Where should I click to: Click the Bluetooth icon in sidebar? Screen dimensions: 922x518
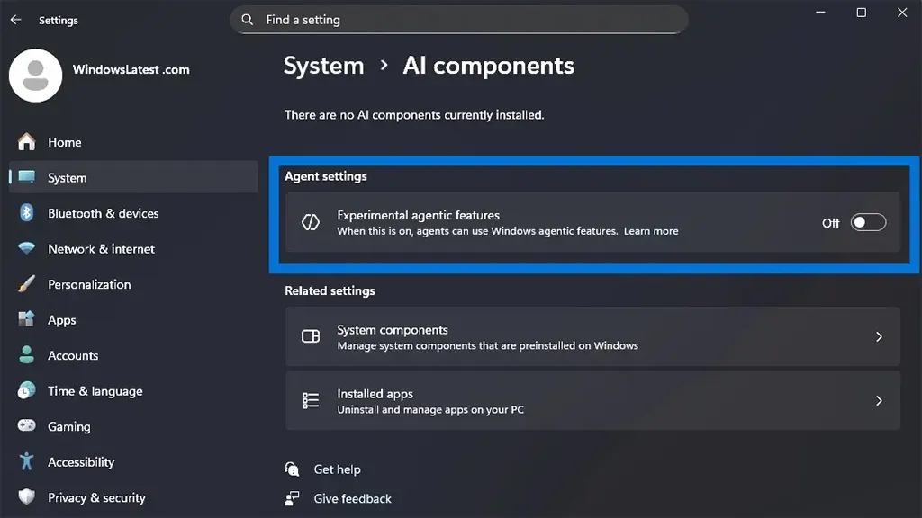pyautogui.click(x=27, y=213)
